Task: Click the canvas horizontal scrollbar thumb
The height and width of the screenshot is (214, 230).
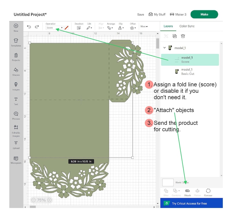Action: [33, 207]
